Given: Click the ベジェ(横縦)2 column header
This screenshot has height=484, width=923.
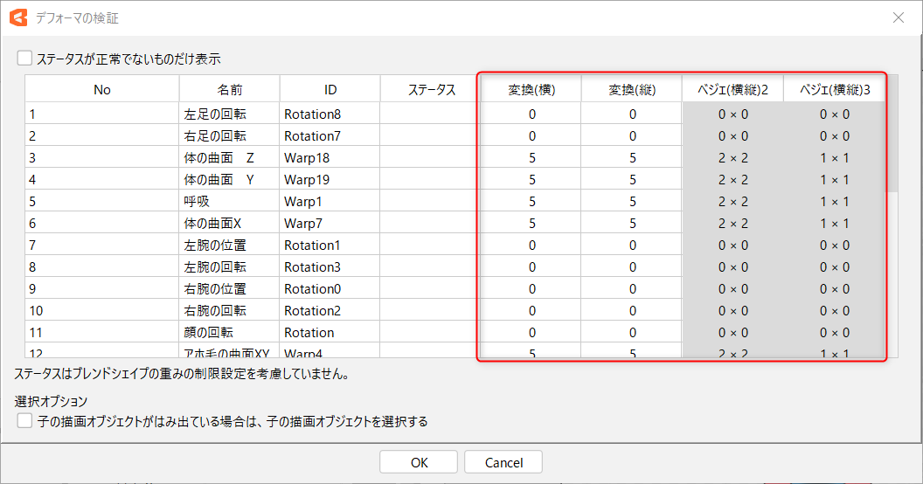Looking at the screenshot, I should tap(732, 89).
